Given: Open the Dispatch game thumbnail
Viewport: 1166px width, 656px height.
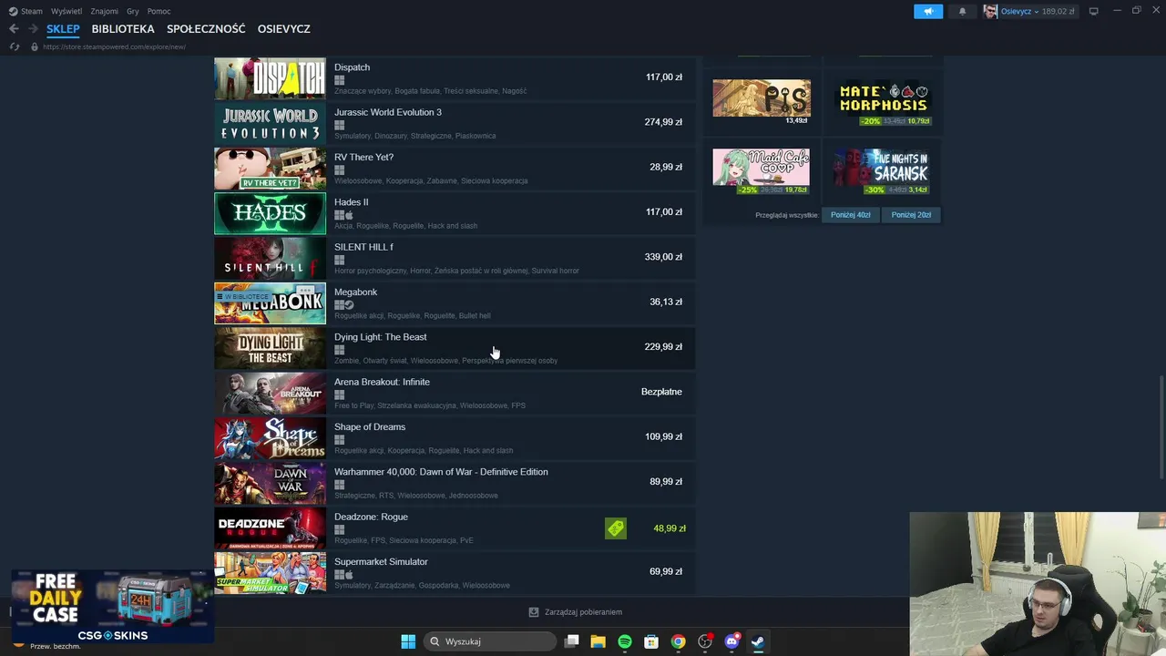Looking at the screenshot, I should pyautogui.click(x=270, y=78).
